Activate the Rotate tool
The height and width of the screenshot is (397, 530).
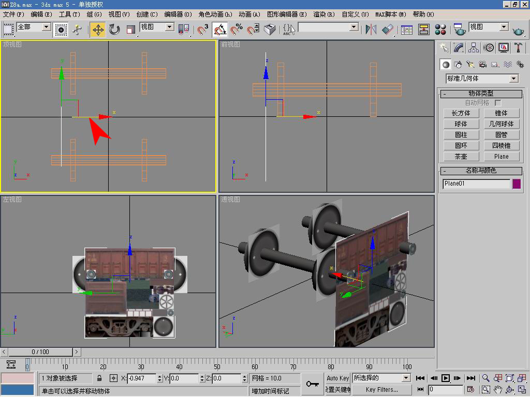[x=114, y=29]
